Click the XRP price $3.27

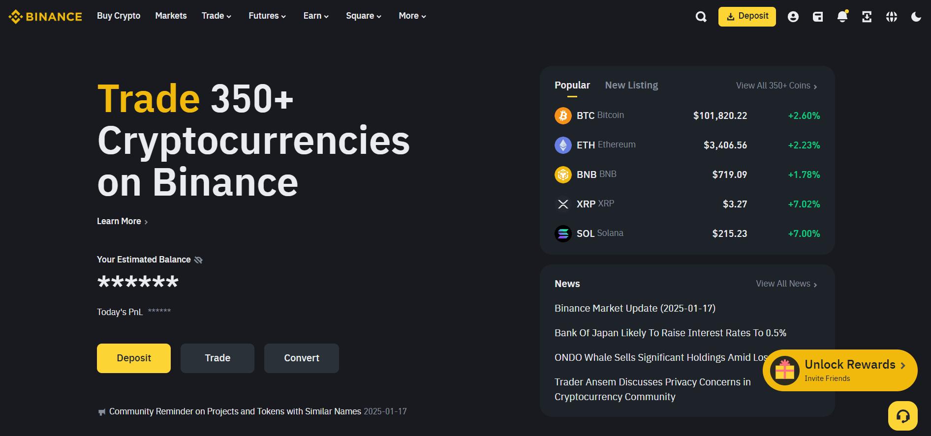pyautogui.click(x=735, y=204)
